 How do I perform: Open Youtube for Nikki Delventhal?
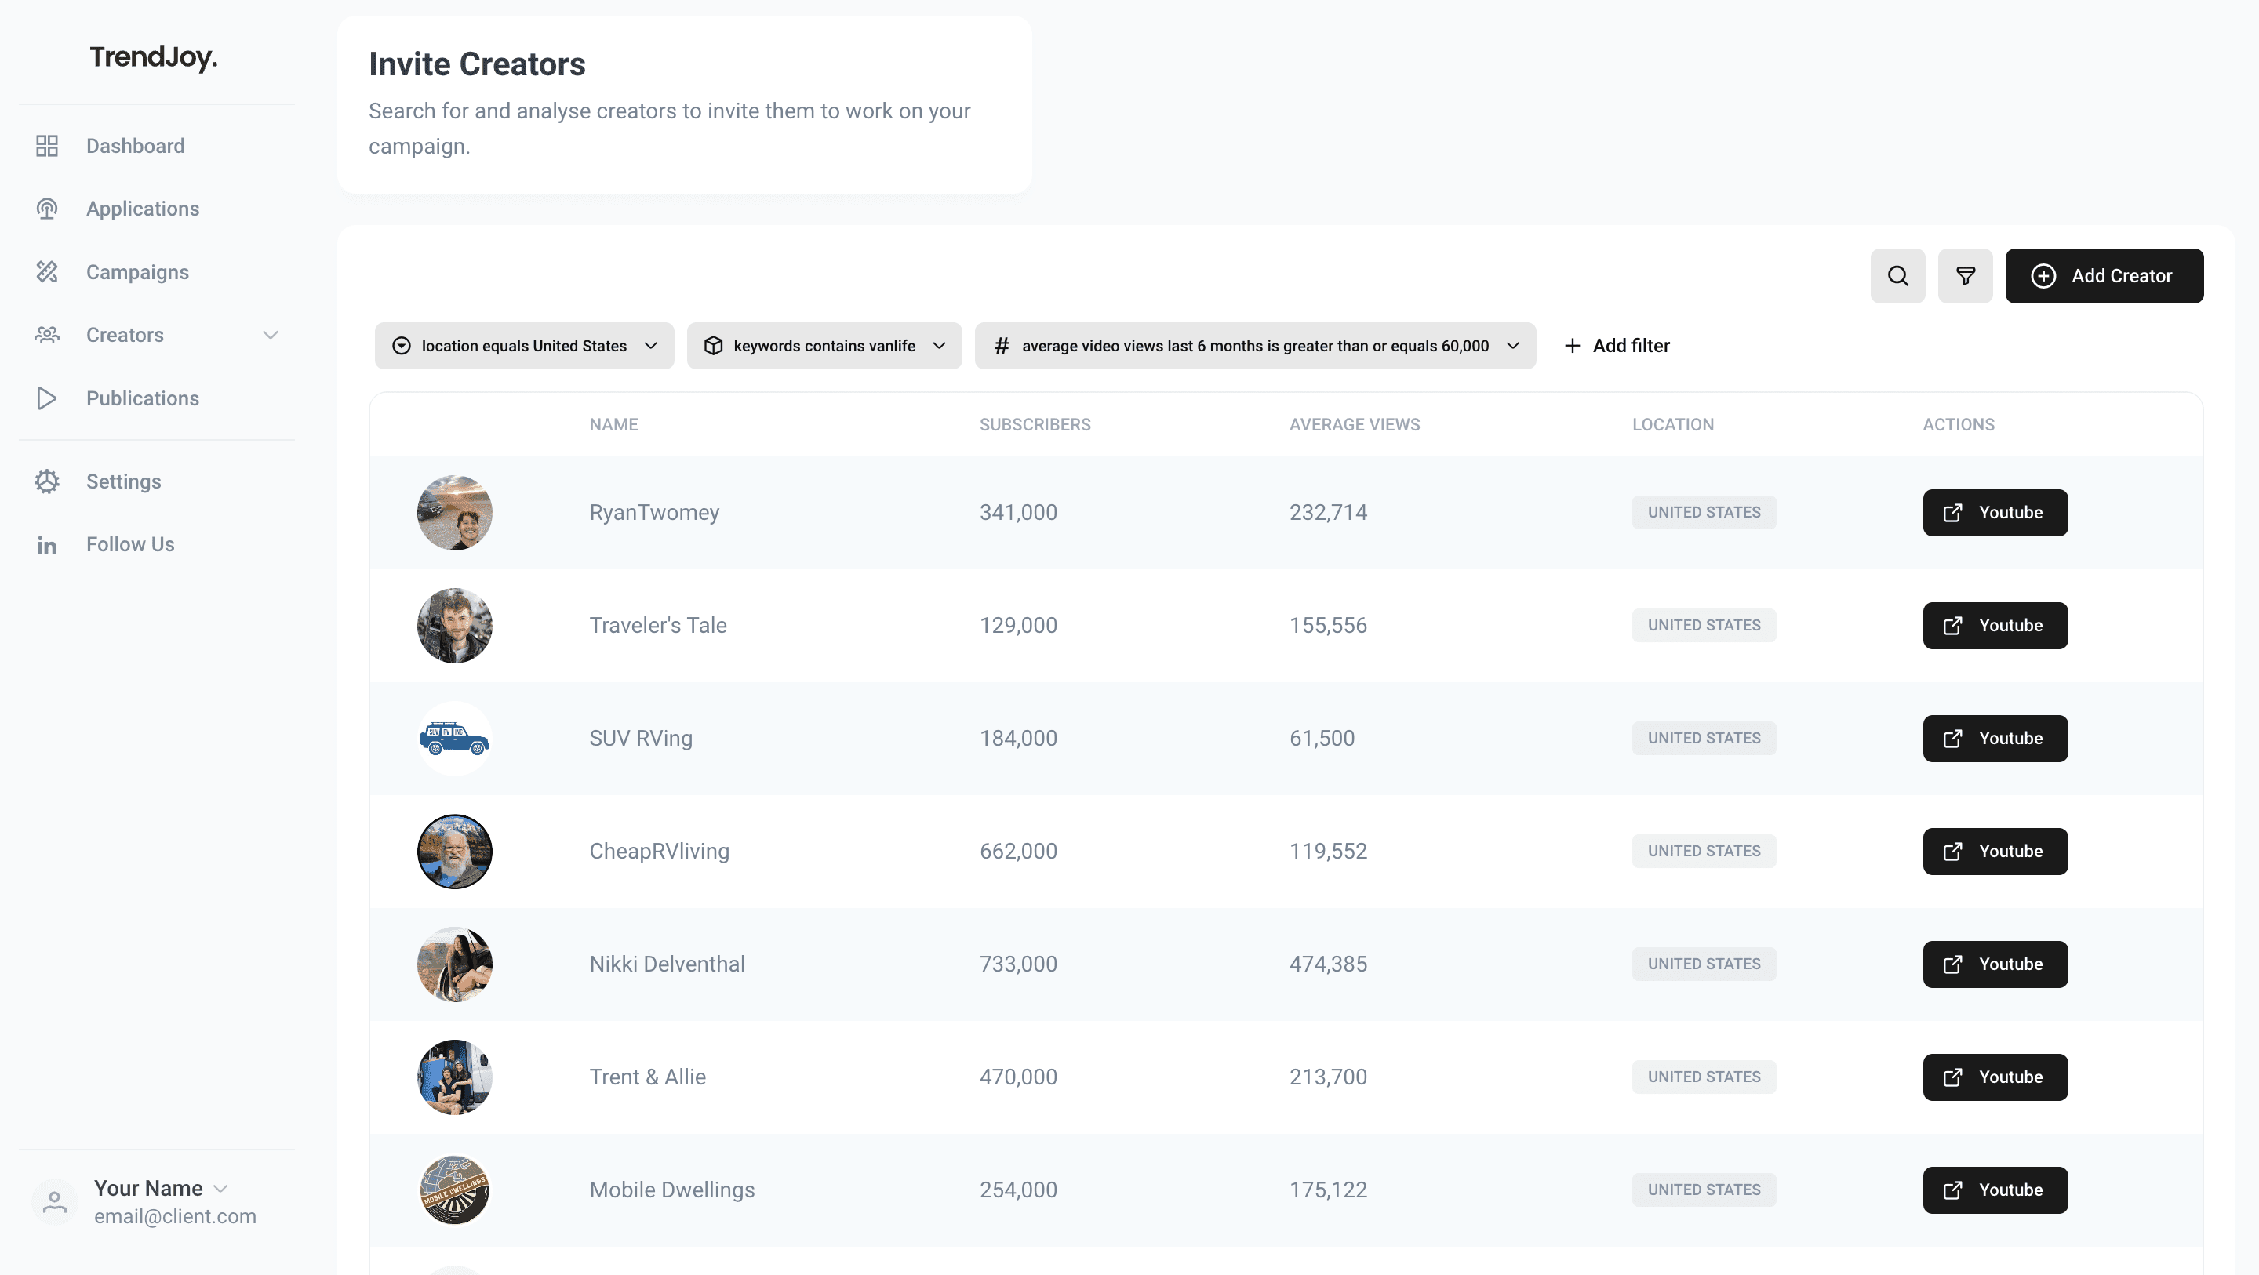coord(1995,964)
